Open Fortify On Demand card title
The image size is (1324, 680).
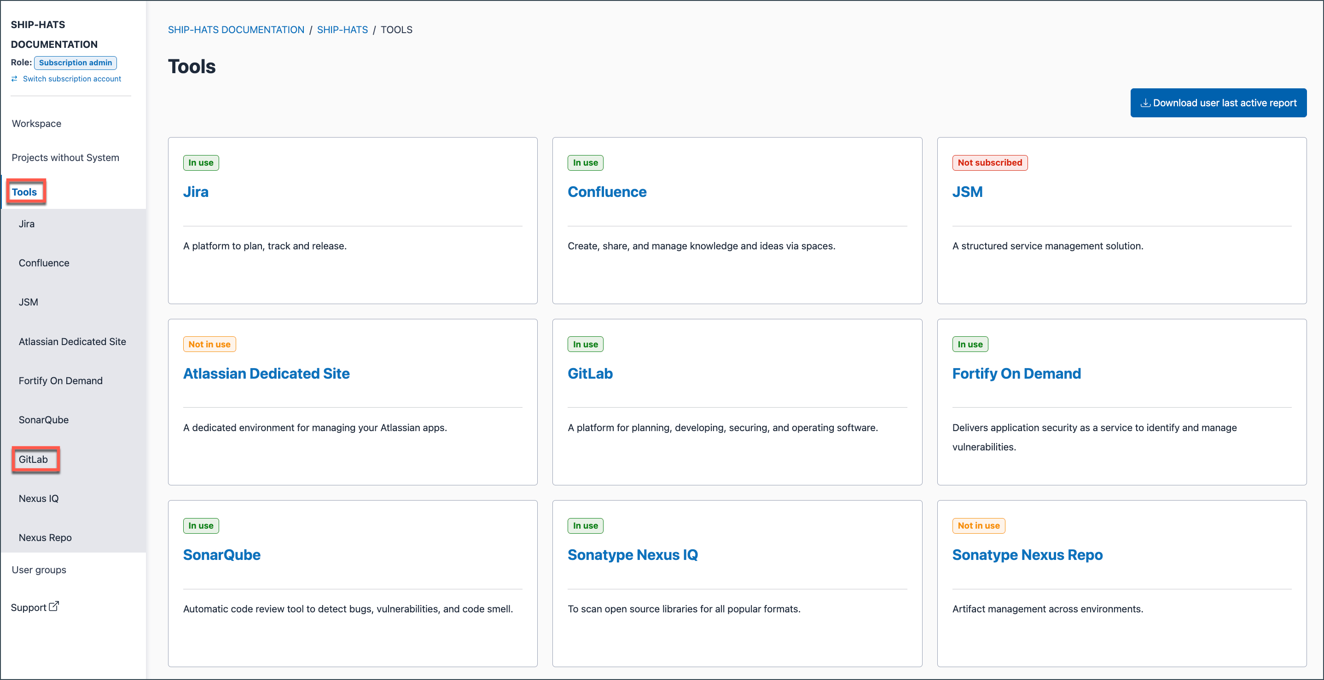click(1016, 374)
